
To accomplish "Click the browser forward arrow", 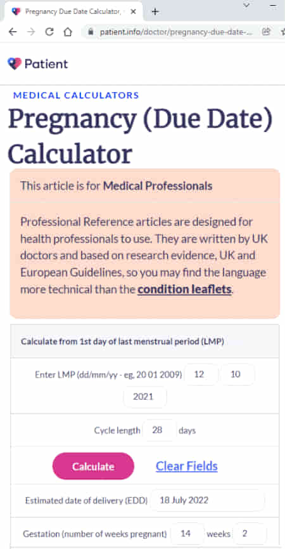I will click(x=31, y=32).
